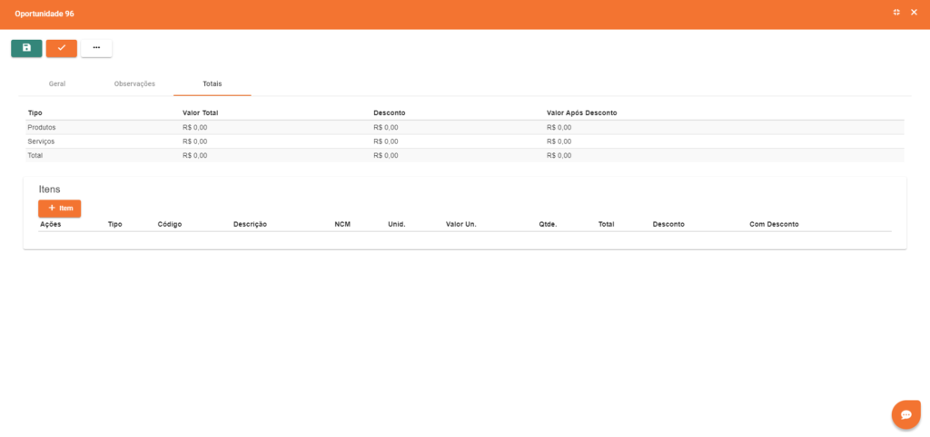Click the Descrição column header in Itens
Screen dimensions: 930x437
pyautogui.click(x=250, y=224)
